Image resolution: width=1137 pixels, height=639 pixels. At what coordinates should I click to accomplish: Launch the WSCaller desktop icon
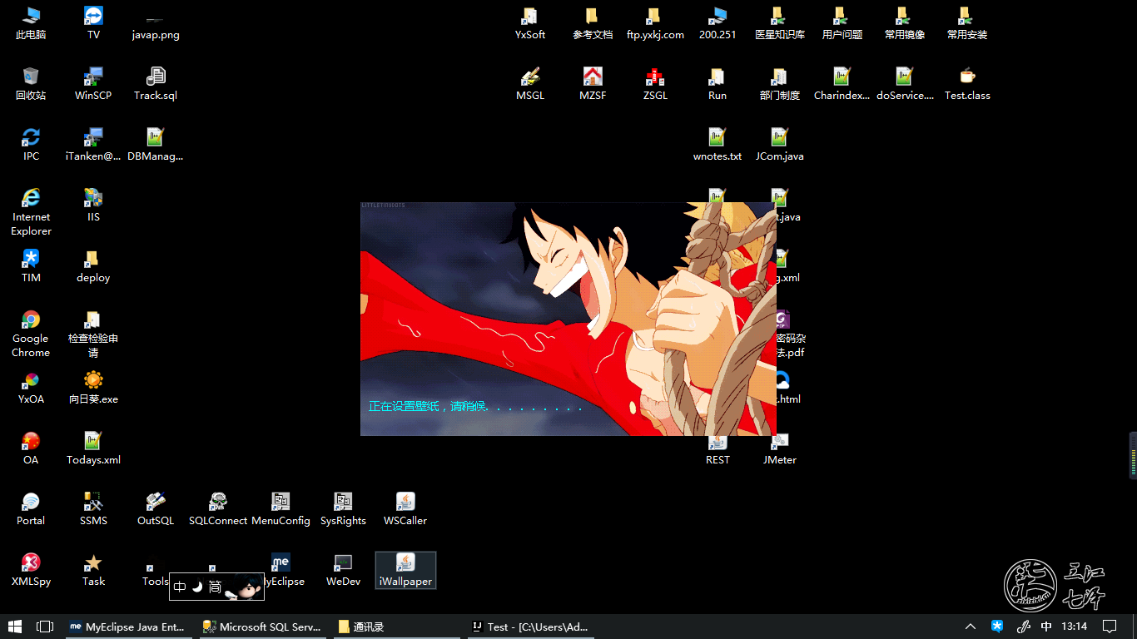coord(405,509)
